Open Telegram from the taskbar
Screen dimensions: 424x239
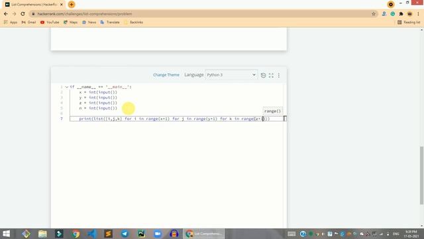coord(125,234)
